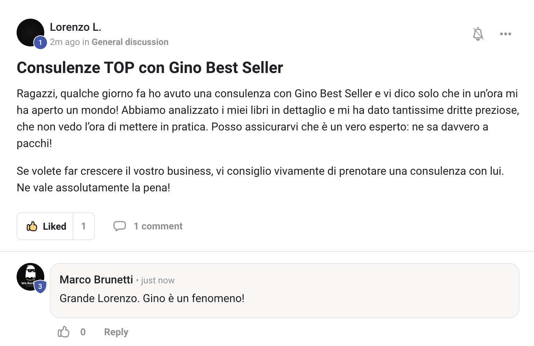Click the comment like count 0
534x346 pixels.
[83, 332]
